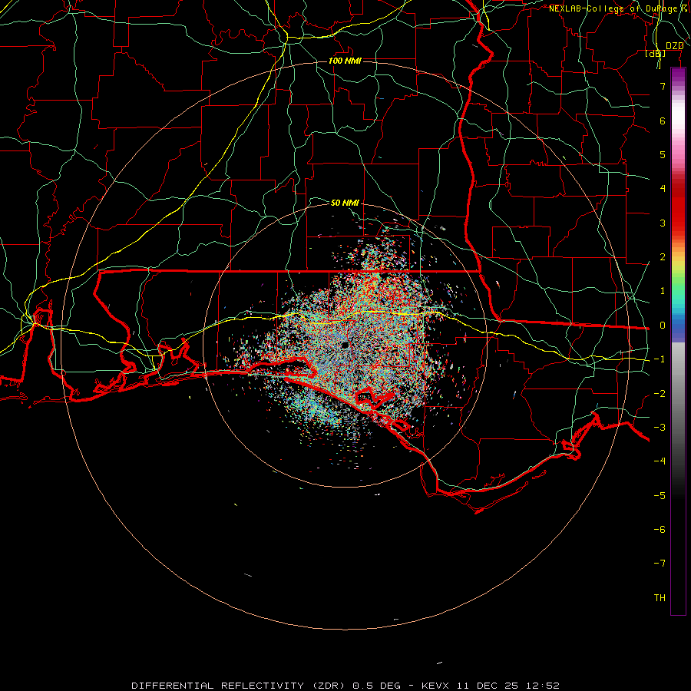
Task: Click the "100 NMI" range ring label
Action: point(345,61)
